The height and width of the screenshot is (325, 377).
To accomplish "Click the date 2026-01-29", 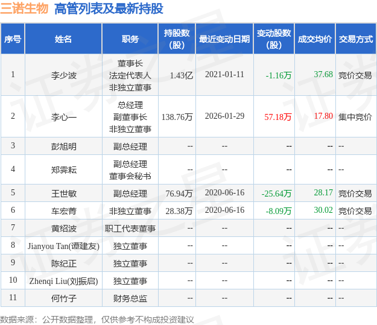I will (224, 116).
